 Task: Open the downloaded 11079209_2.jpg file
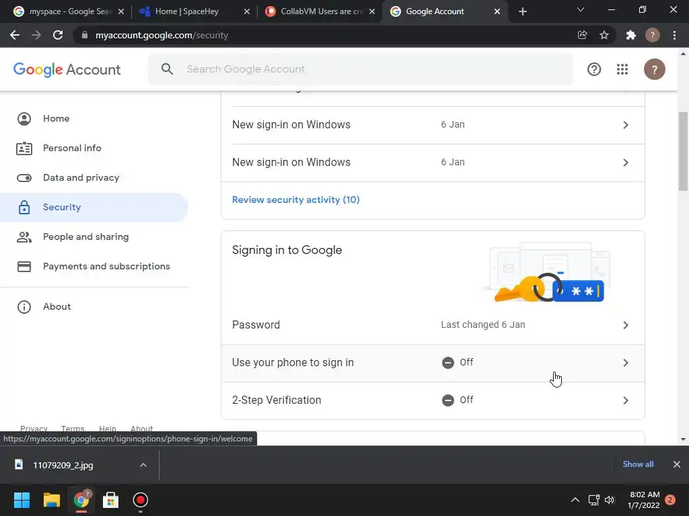(63, 465)
